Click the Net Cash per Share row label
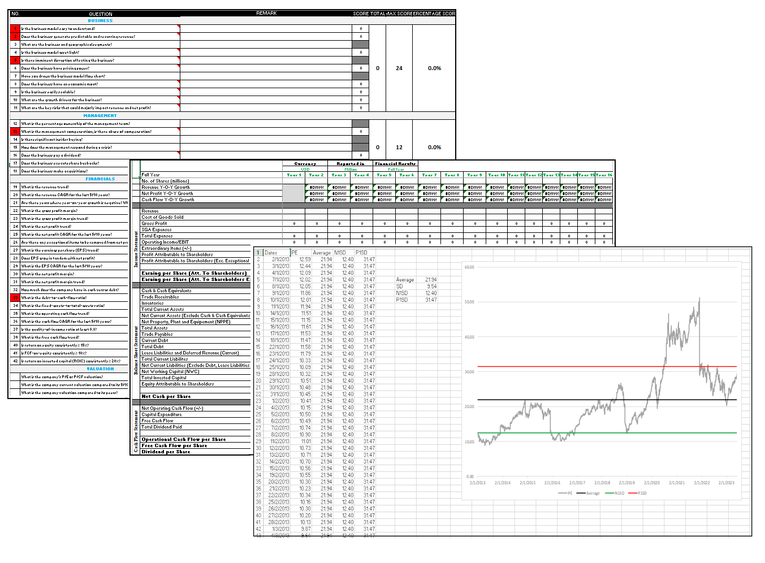 tap(166, 396)
